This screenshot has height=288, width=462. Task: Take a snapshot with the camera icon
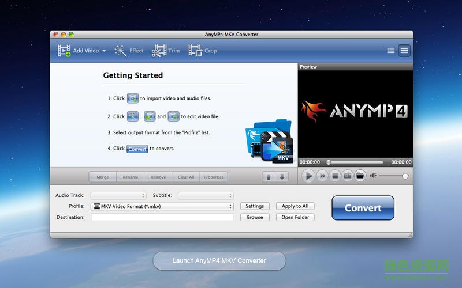348,176
